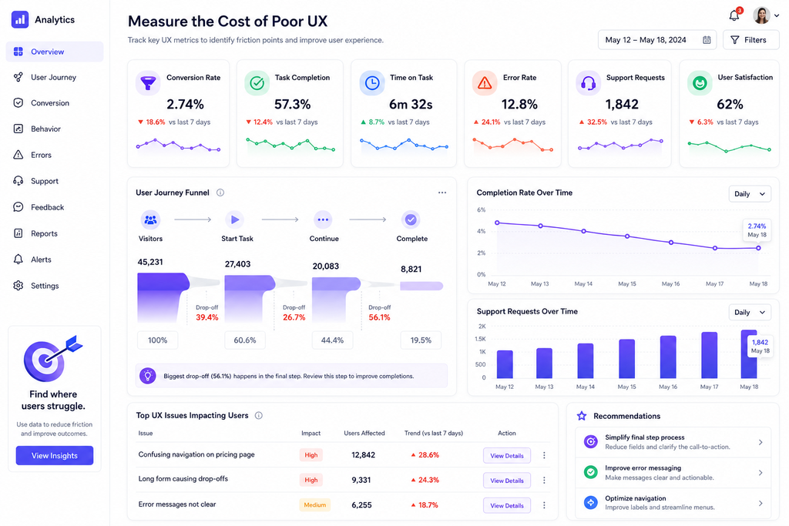Click the Improve error messaging check icon
Viewport: 789px width, 526px height.
coord(591,472)
